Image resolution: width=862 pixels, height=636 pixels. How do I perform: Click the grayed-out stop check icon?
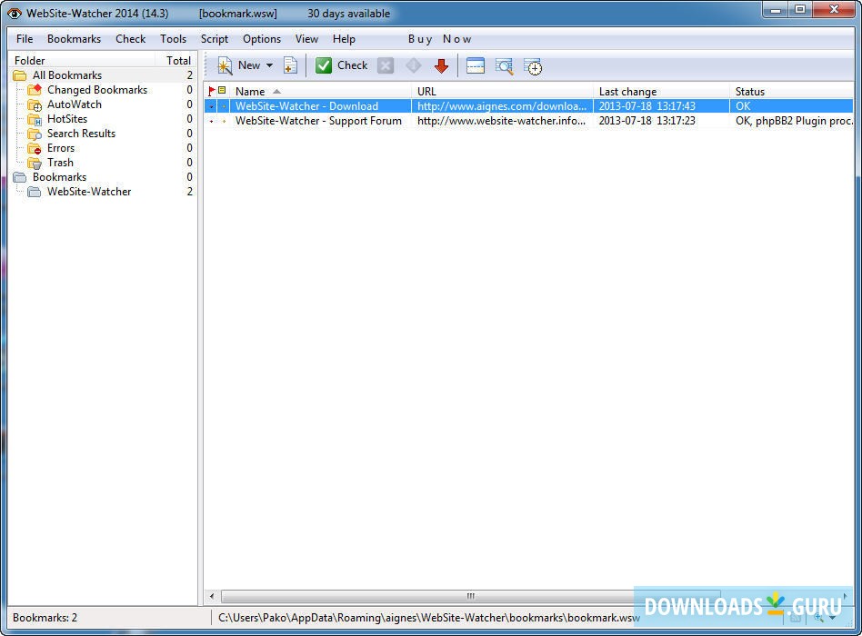[x=386, y=66]
